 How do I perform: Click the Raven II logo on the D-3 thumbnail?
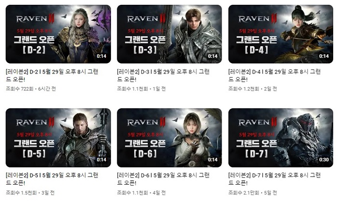(146, 19)
